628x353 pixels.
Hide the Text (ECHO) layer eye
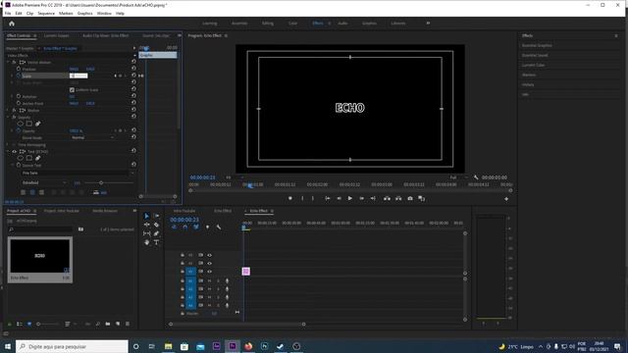click(x=14, y=152)
